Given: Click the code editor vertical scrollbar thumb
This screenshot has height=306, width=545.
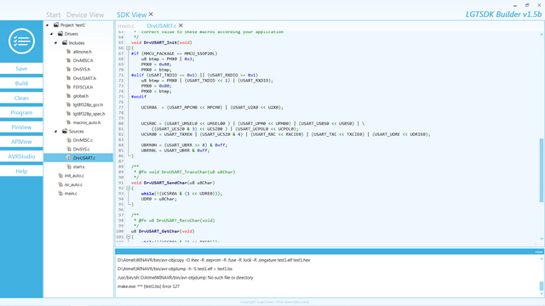Looking at the screenshot, I should point(542,170).
